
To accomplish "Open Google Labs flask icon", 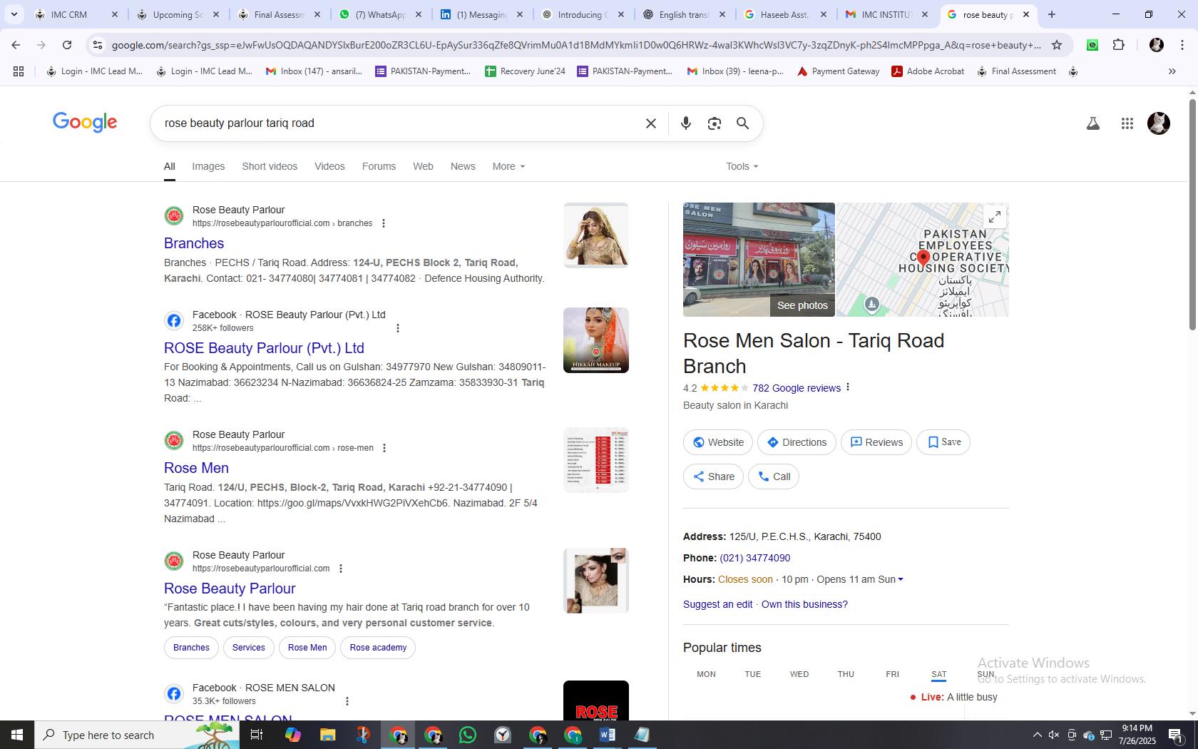I will coord(1092,123).
